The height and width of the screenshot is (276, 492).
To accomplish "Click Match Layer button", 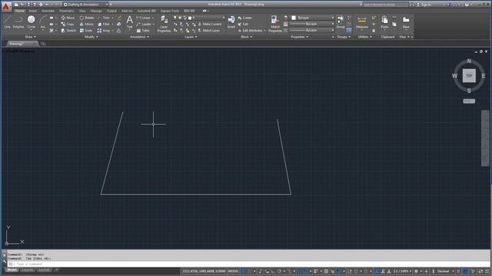I will click(x=208, y=31).
